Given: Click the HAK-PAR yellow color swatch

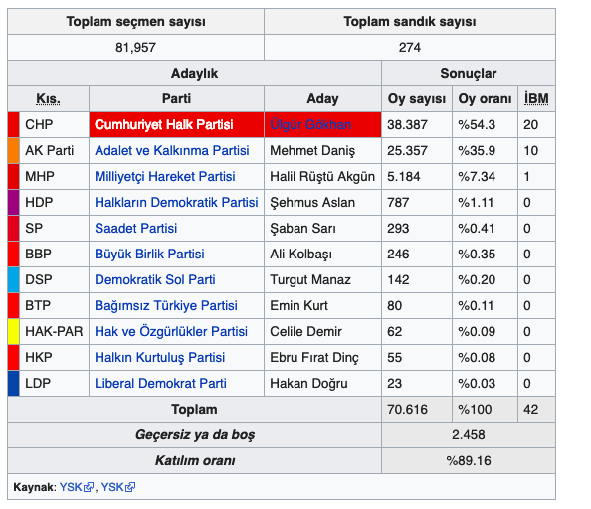Looking at the screenshot, I should pyautogui.click(x=14, y=331).
